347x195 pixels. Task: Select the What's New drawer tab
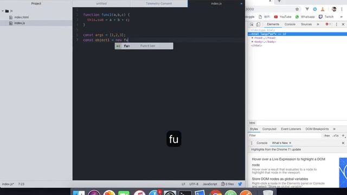click(280, 143)
